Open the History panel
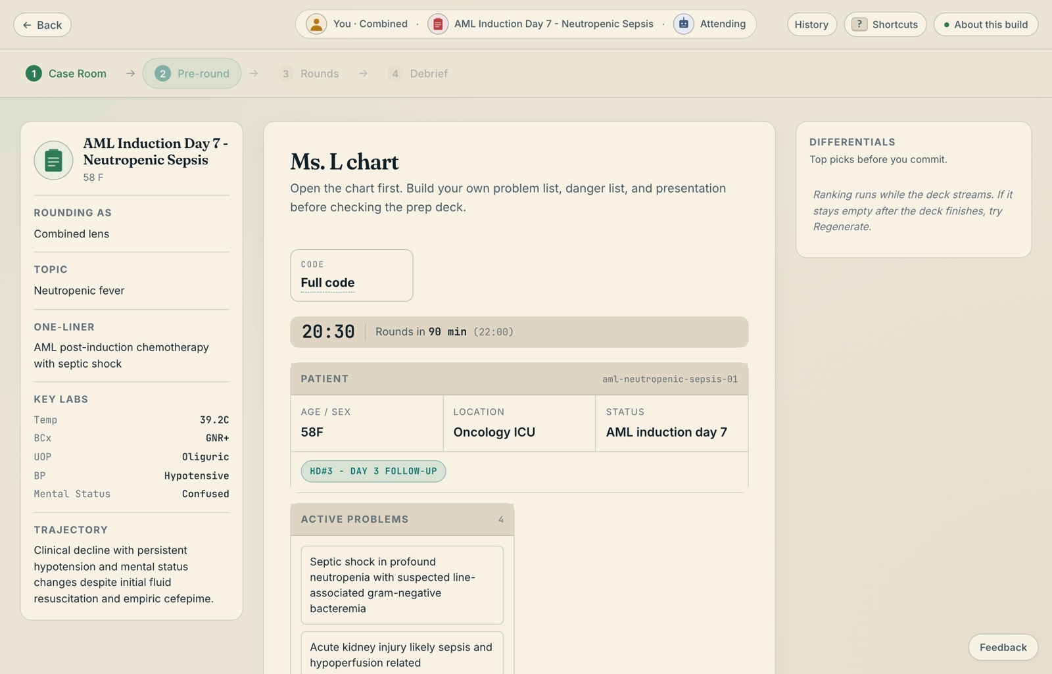The height and width of the screenshot is (674, 1052). click(811, 25)
